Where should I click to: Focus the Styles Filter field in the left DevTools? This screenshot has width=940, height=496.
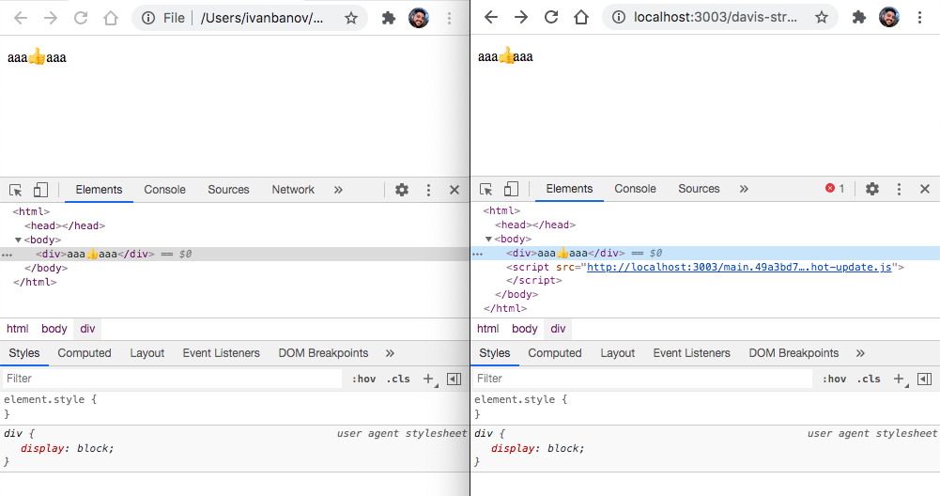(x=173, y=379)
